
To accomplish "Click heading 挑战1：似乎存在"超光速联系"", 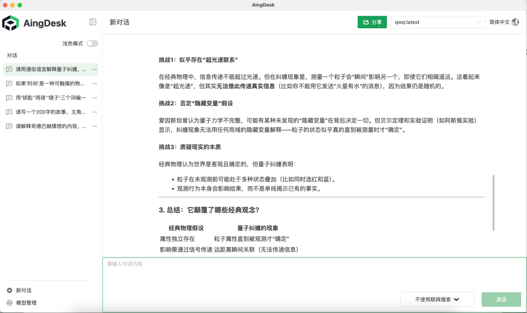I will (x=198, y=60).
